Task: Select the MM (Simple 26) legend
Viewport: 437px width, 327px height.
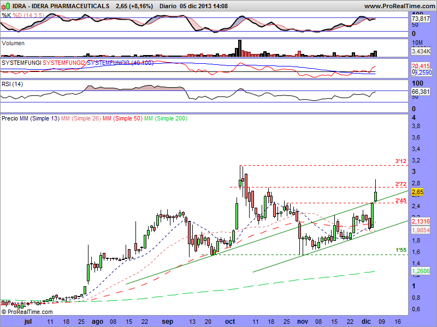Action: pyautogui.click(x=81, y=118)
